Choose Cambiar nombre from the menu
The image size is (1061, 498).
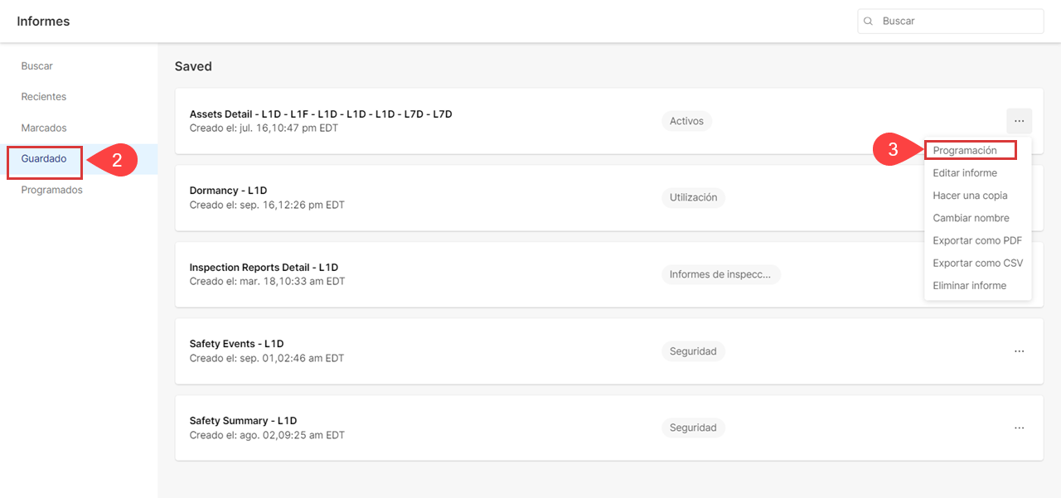click(971, 218)
